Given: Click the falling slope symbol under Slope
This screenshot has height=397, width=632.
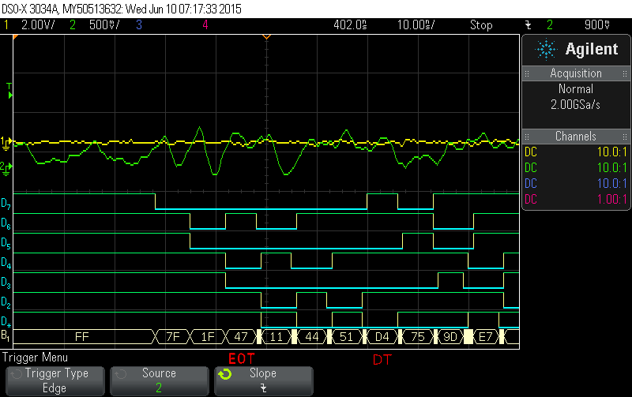Looking at the screenshot, I should (x=262, y=388).
